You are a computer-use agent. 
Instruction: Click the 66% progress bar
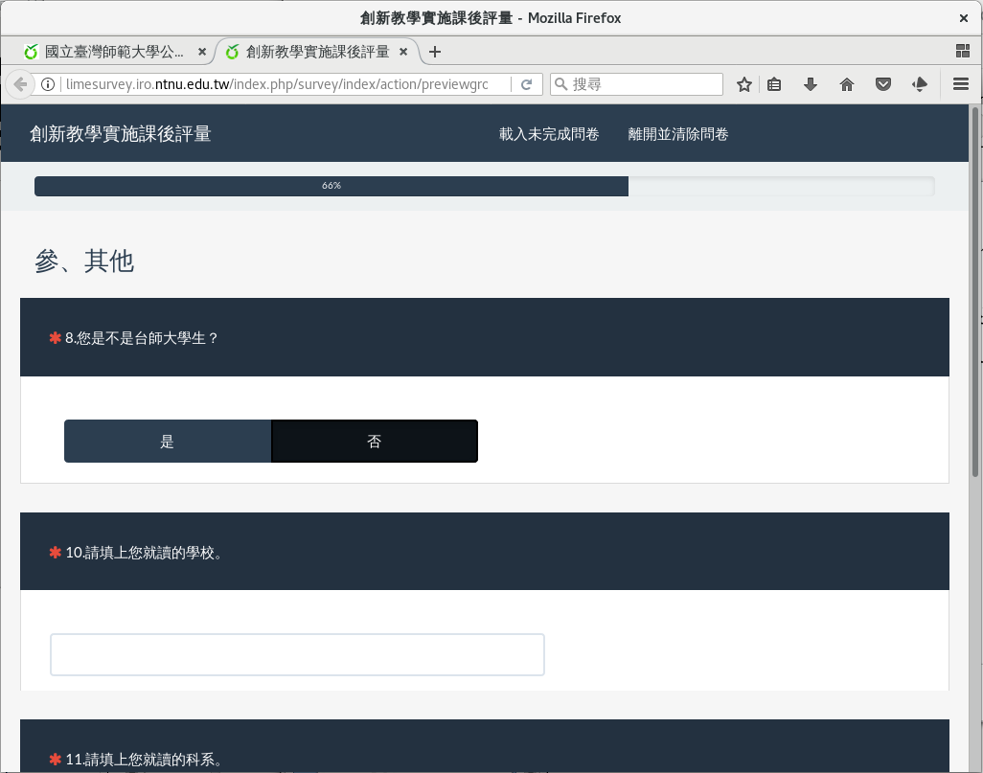tap(484, 186)
